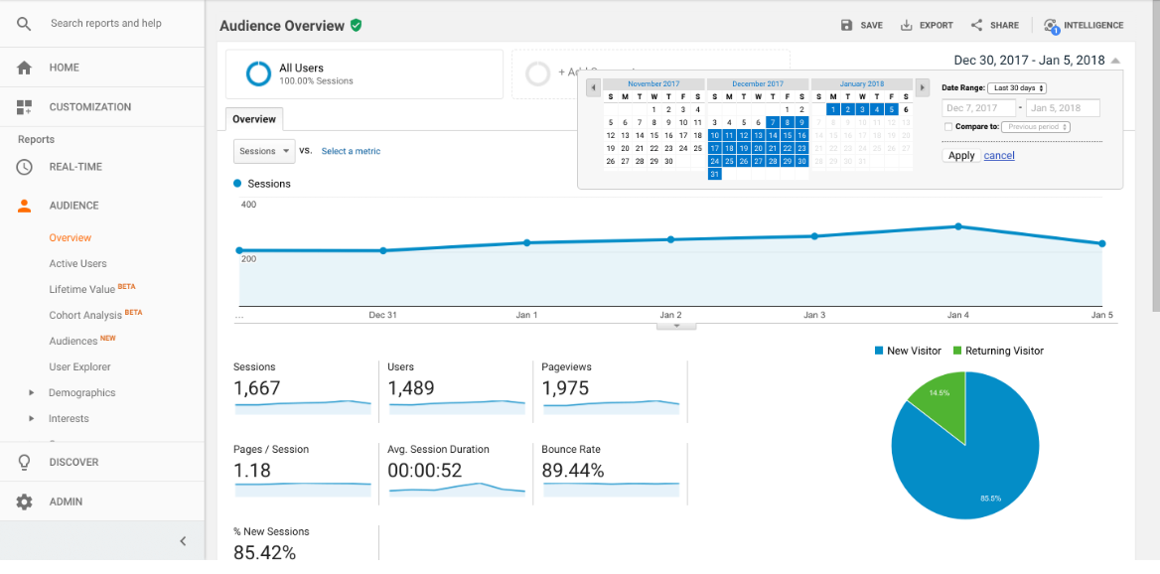Open sharing options via the Share icon
Image resolution: width=1160 pixels, height=574 pixels.
976,25
